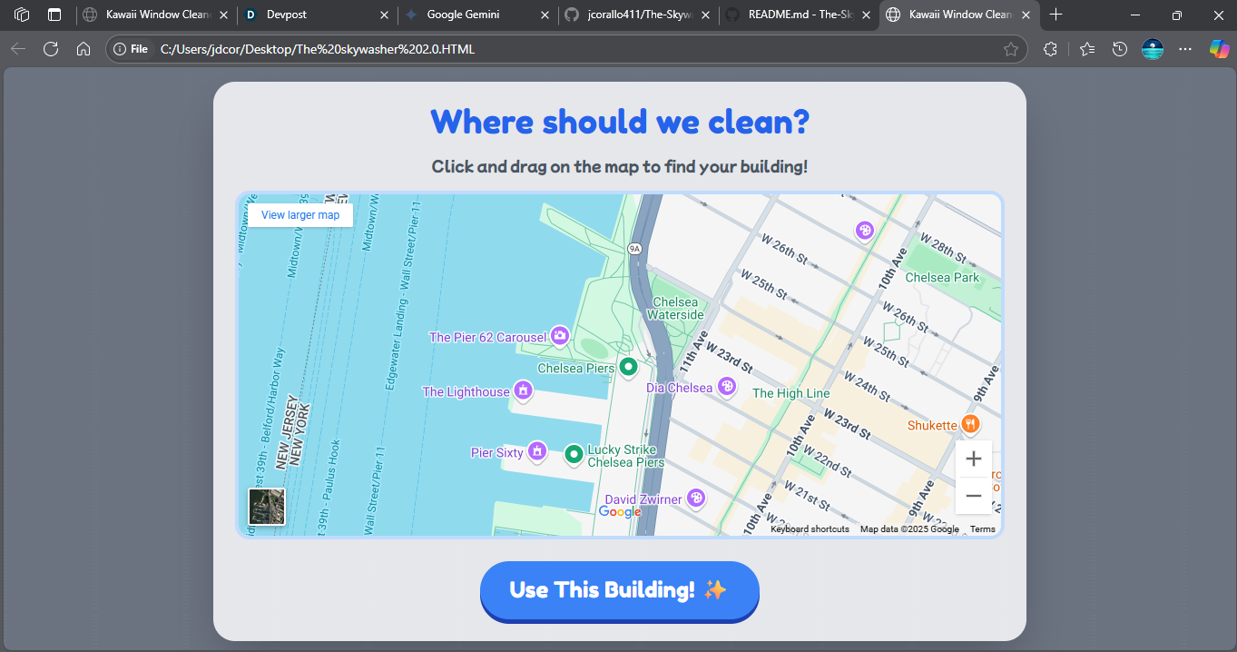Open the Google logo link on map
1237x652 pixels.
click(x=620, y=512)
